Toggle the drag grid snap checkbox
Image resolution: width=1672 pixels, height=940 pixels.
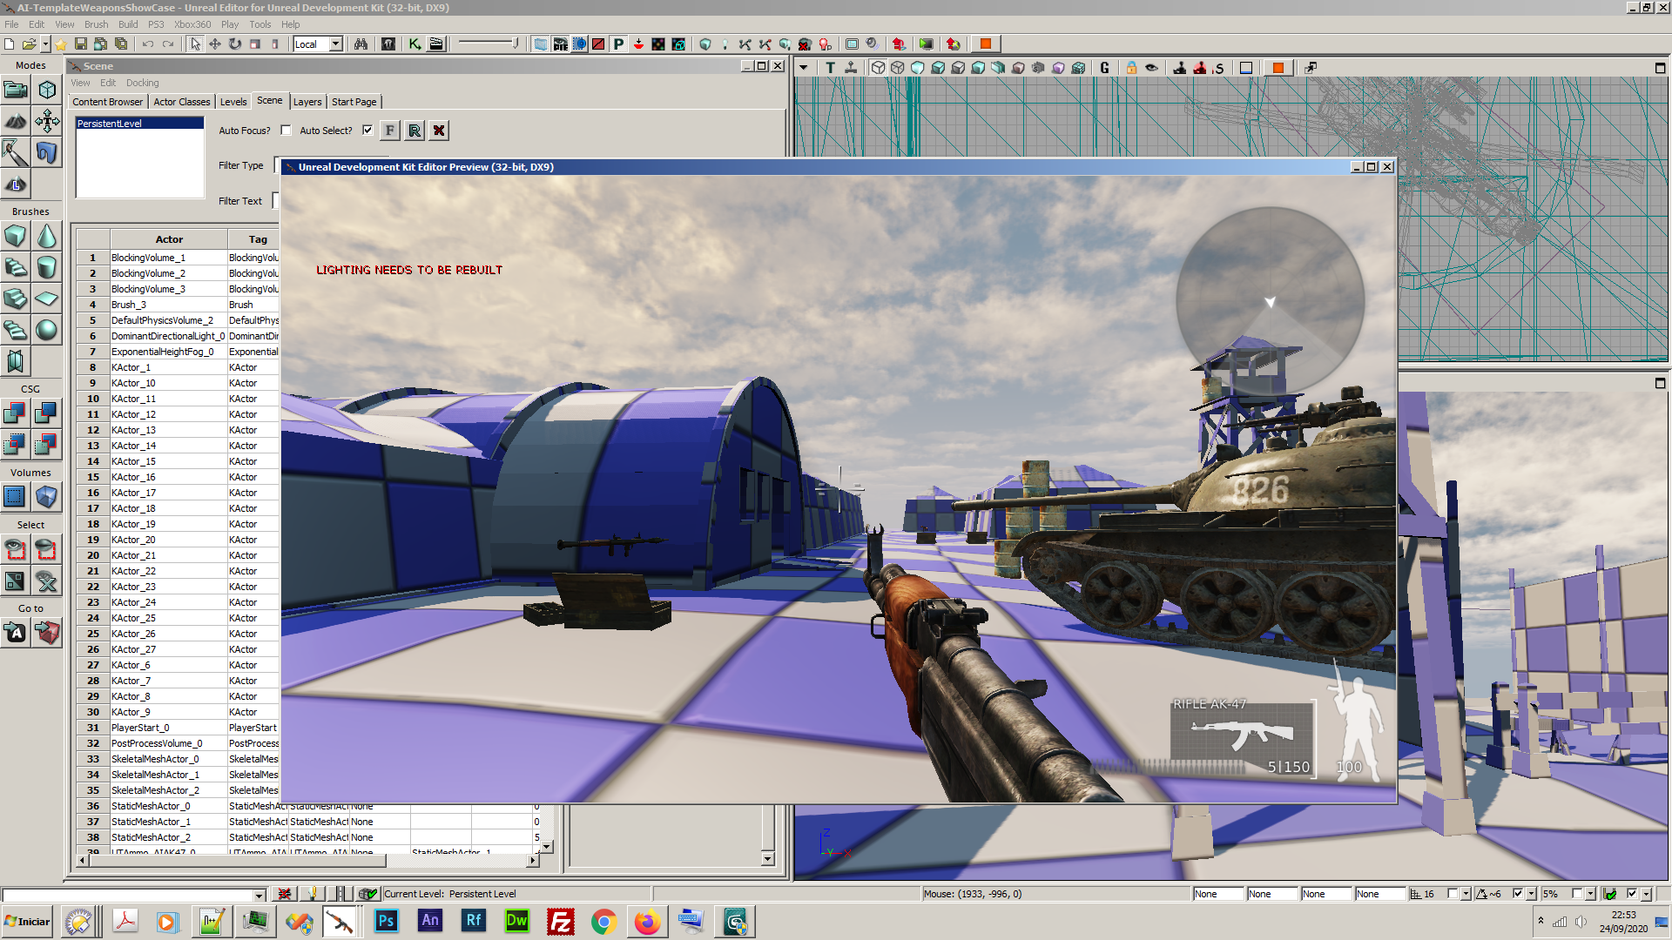click(1453, 894)
